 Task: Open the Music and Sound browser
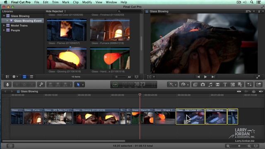(210, 84)
